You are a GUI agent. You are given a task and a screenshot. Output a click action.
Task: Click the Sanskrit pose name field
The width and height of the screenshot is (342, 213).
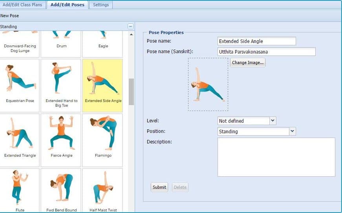pyautogui.click(x=267, y=52)
